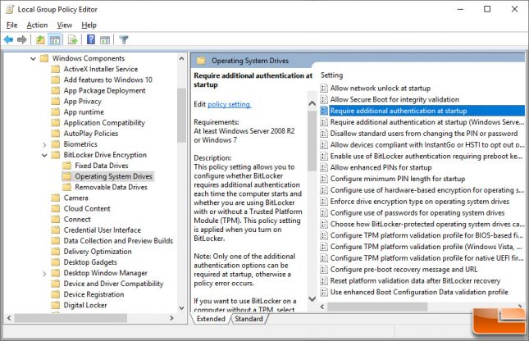Viewport: 529px width, 341px height.
Task: Click policy icon for Configure minimum PIN length
Action: [x=324, y=179]
